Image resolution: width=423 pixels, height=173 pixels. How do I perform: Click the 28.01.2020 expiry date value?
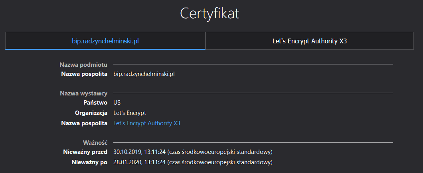click(x=193, y=162)
